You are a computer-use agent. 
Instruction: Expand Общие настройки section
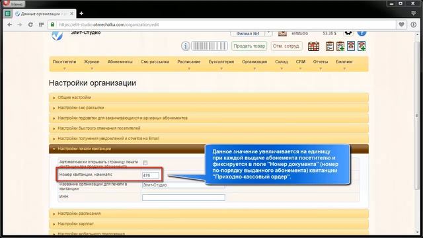click(209, 97)
